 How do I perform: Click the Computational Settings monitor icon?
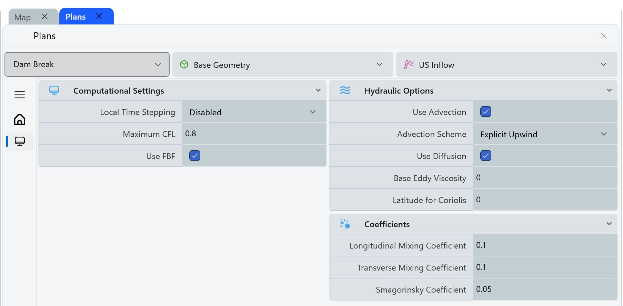click(x=54, y=91)
